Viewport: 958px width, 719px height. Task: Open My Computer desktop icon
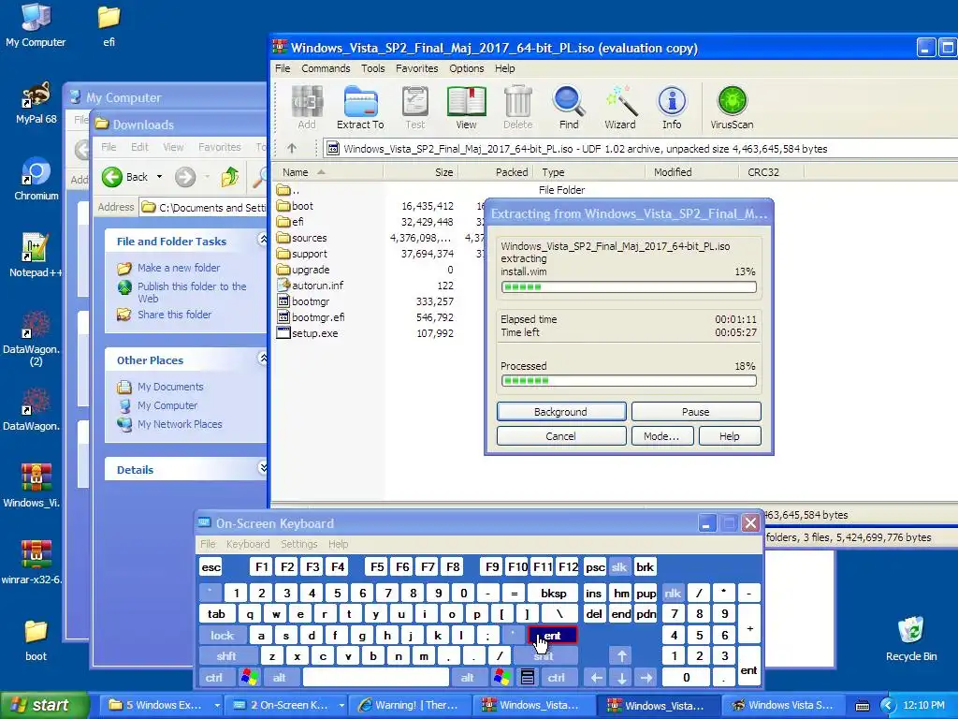tap(36, 25)
